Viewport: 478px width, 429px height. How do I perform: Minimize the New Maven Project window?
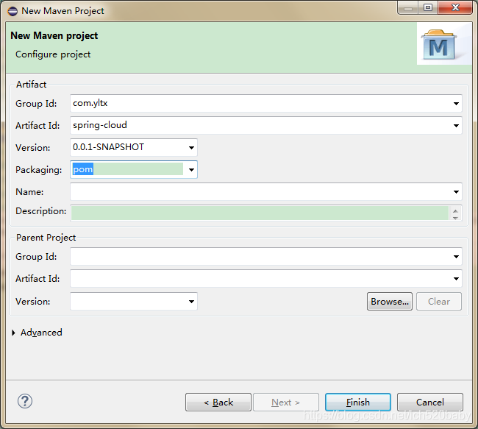[x=408, y=7]
